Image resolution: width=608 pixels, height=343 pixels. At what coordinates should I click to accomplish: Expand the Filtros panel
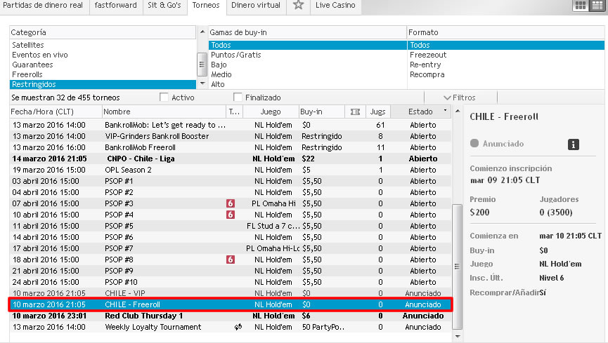[x=460, y=97]
